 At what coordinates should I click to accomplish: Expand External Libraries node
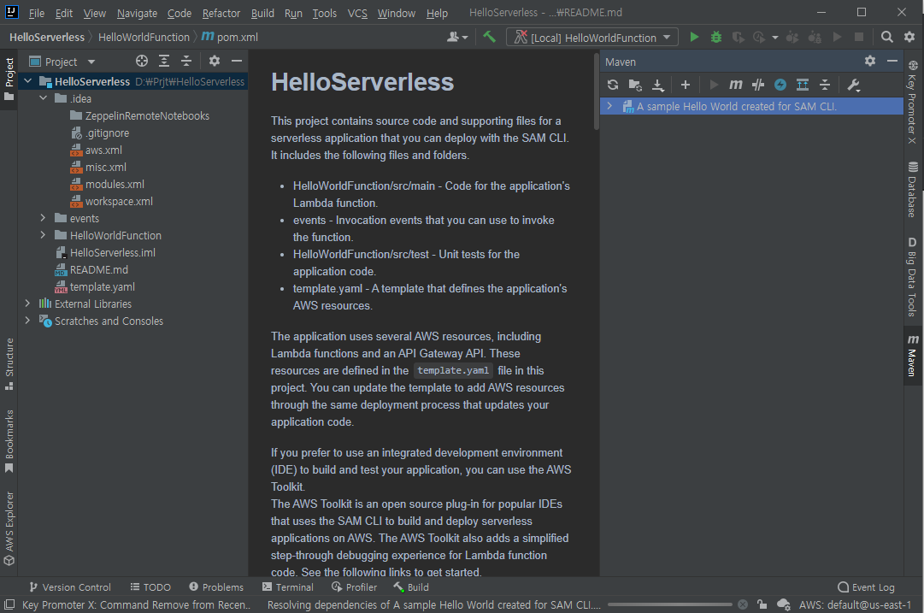(x=27, y=304)
